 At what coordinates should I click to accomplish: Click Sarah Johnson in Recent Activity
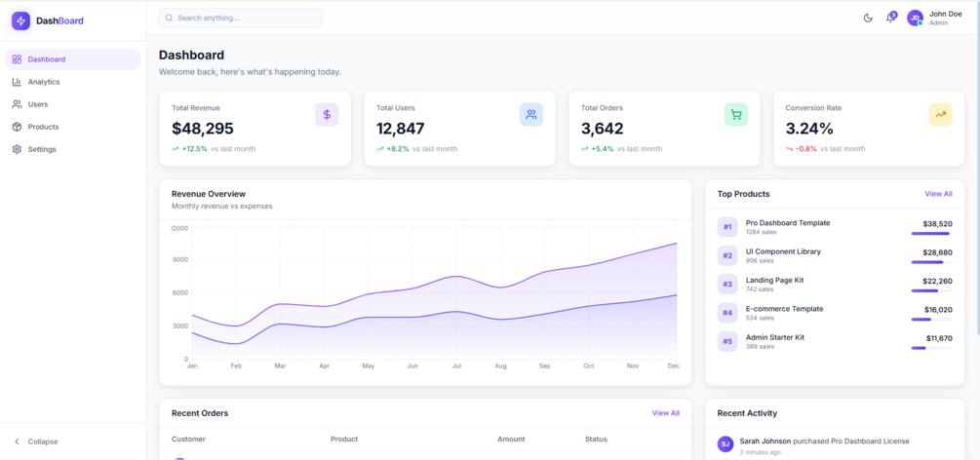[765, 441]
